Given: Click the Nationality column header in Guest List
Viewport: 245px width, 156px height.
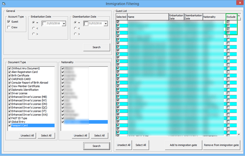Looking at the screenshot, I should pyautogui.click(x=214, y=17).
